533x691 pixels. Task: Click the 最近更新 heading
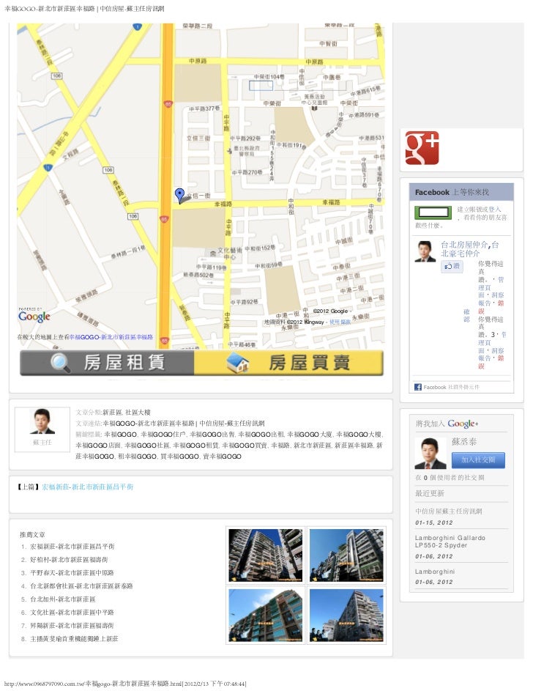pyautogui.click(x=430, y=493)
